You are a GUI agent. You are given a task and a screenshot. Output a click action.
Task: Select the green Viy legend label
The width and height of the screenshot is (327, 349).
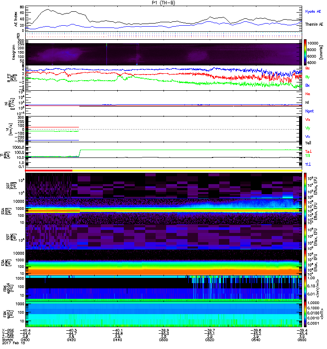point(307,128)
